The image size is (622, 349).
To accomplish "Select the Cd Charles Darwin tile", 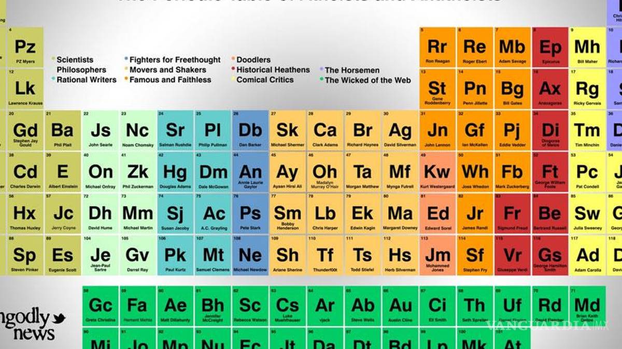I will 25,173.
